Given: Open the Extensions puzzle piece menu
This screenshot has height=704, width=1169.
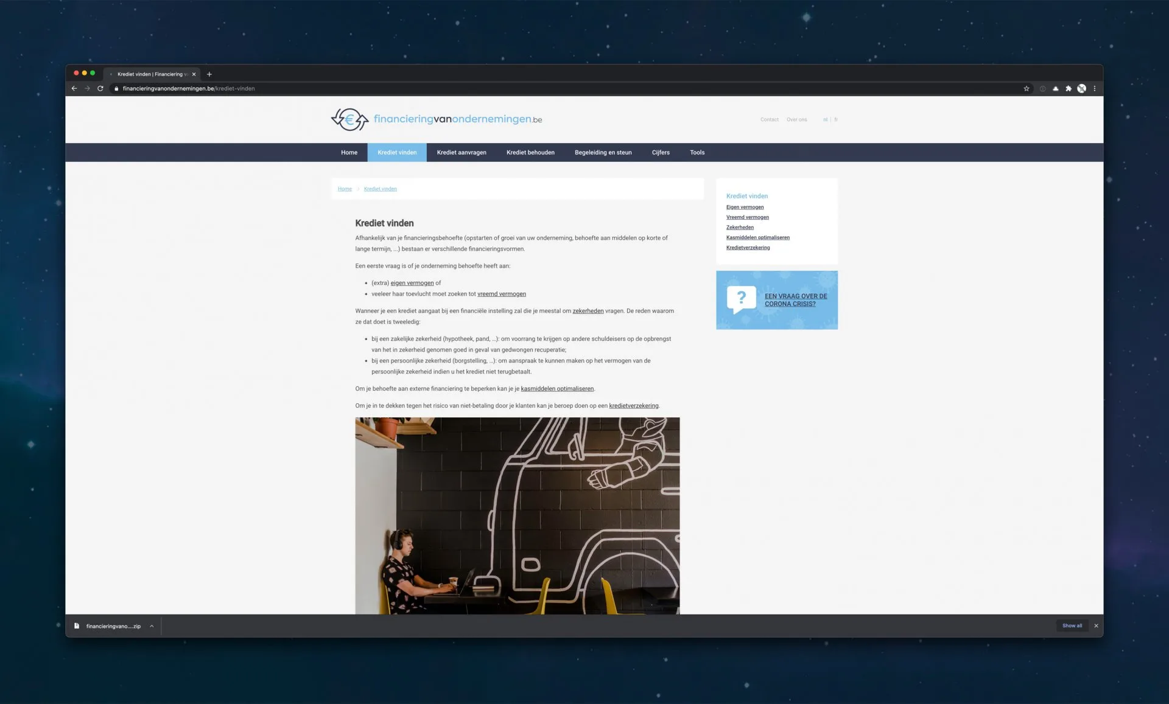Looking at the screenshot, I should pos(1069,89).
